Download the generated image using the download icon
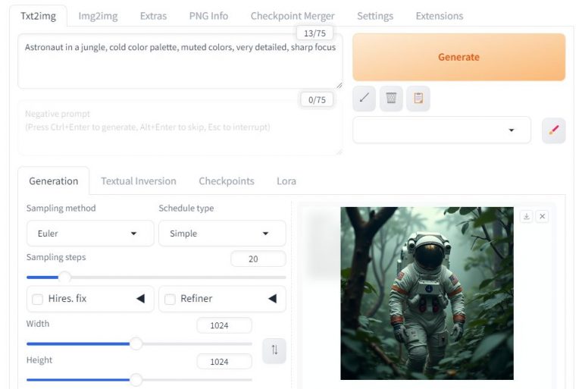The height and width of the screenshot is (389, 582). click(527, 216)
